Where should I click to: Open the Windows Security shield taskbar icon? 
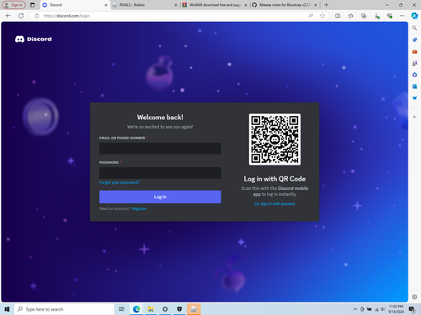pyautogui.click(x=179, y=309)
